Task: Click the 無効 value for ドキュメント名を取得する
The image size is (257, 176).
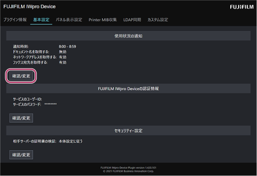Action: coord(63,52)
